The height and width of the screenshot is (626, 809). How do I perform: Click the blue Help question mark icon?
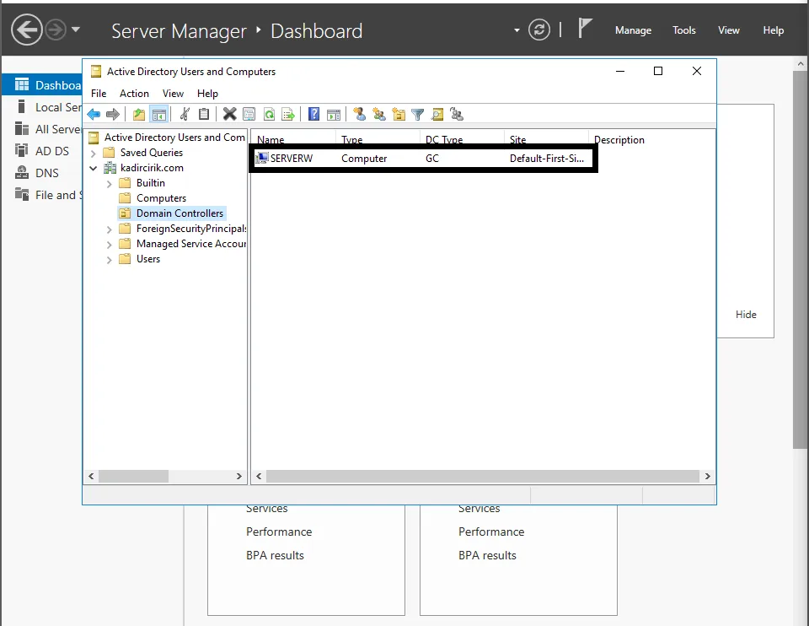(x=313, y=114)
